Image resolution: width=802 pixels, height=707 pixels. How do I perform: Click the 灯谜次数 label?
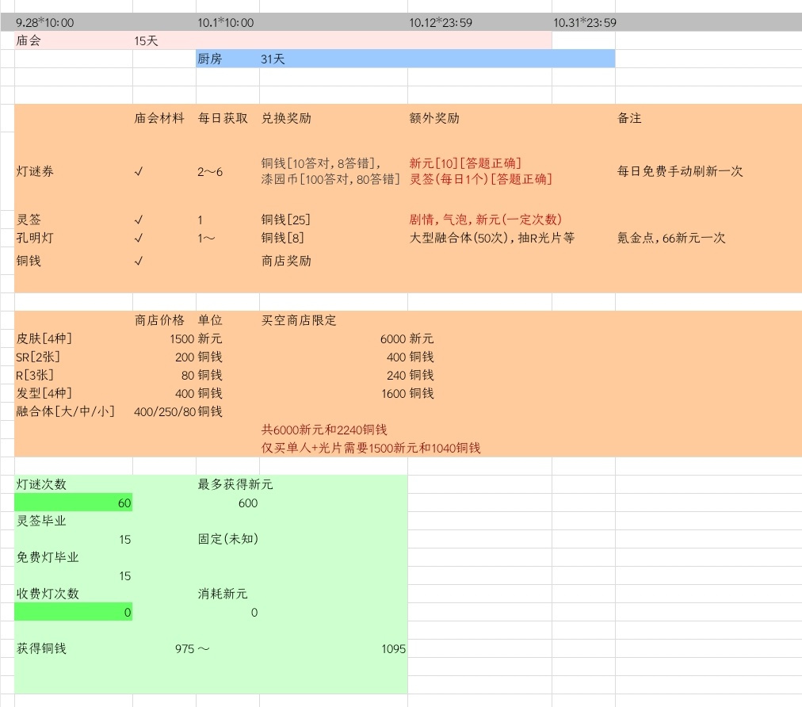pyautogui.click(x=41, y=484)
